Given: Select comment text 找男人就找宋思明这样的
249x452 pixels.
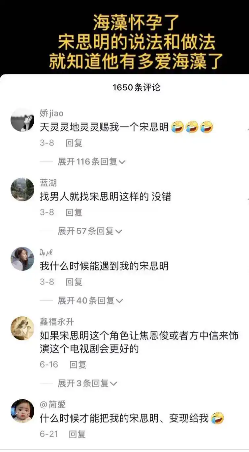Looking at the screenshot, I should point(94,197).
